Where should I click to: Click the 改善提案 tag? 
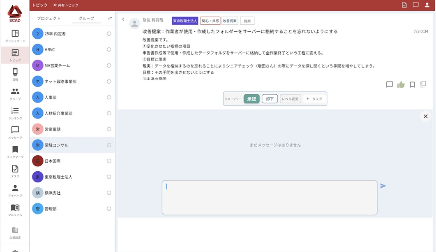pyautogui.click(x=230, y=21)
